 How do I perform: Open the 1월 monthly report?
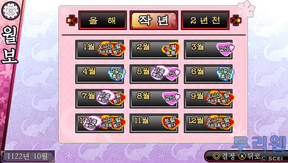tap(100, 49)
